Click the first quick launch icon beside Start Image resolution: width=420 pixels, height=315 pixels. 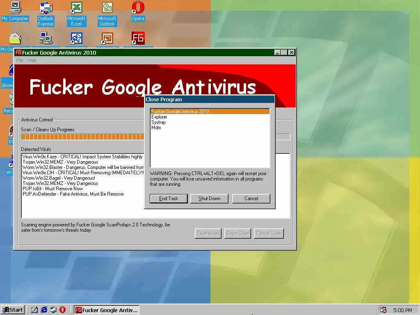click(x=34, y=310)
